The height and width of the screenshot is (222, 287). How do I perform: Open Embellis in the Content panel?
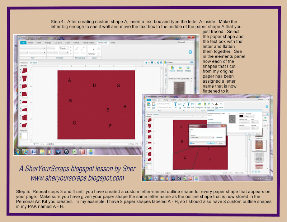coord(180,69)
